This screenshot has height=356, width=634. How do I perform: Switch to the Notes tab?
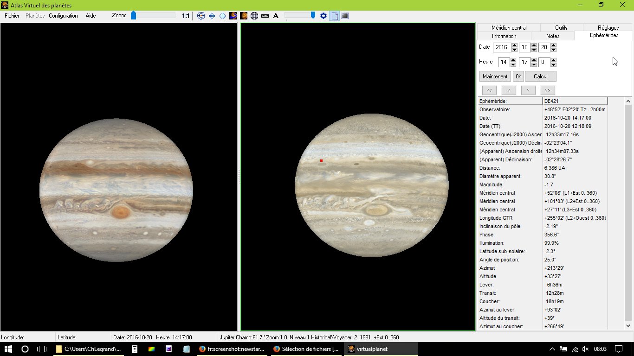click(553, 36)
